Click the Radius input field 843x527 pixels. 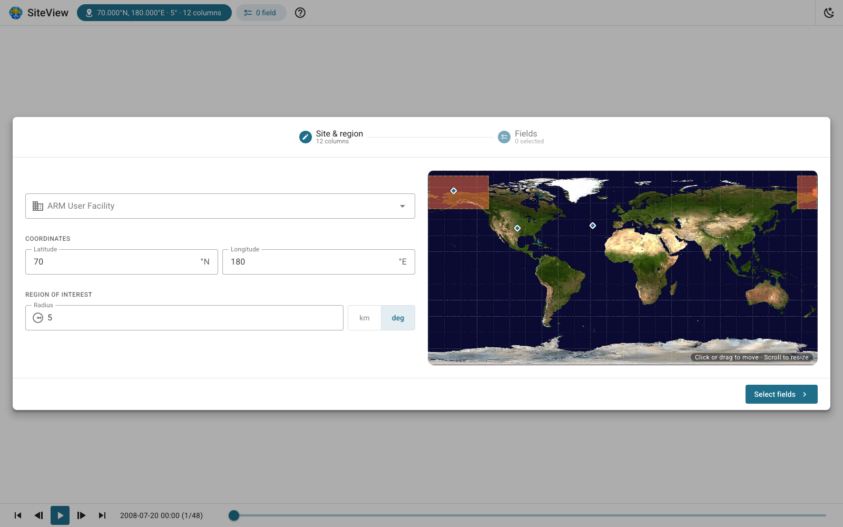click(x=184, y=318)
